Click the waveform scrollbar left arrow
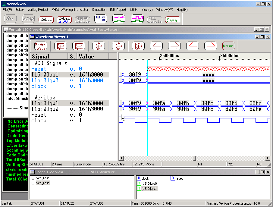Viewport: 273px width, 207px height. tap(121, 158)
